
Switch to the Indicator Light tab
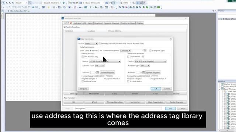coord(80,23)
